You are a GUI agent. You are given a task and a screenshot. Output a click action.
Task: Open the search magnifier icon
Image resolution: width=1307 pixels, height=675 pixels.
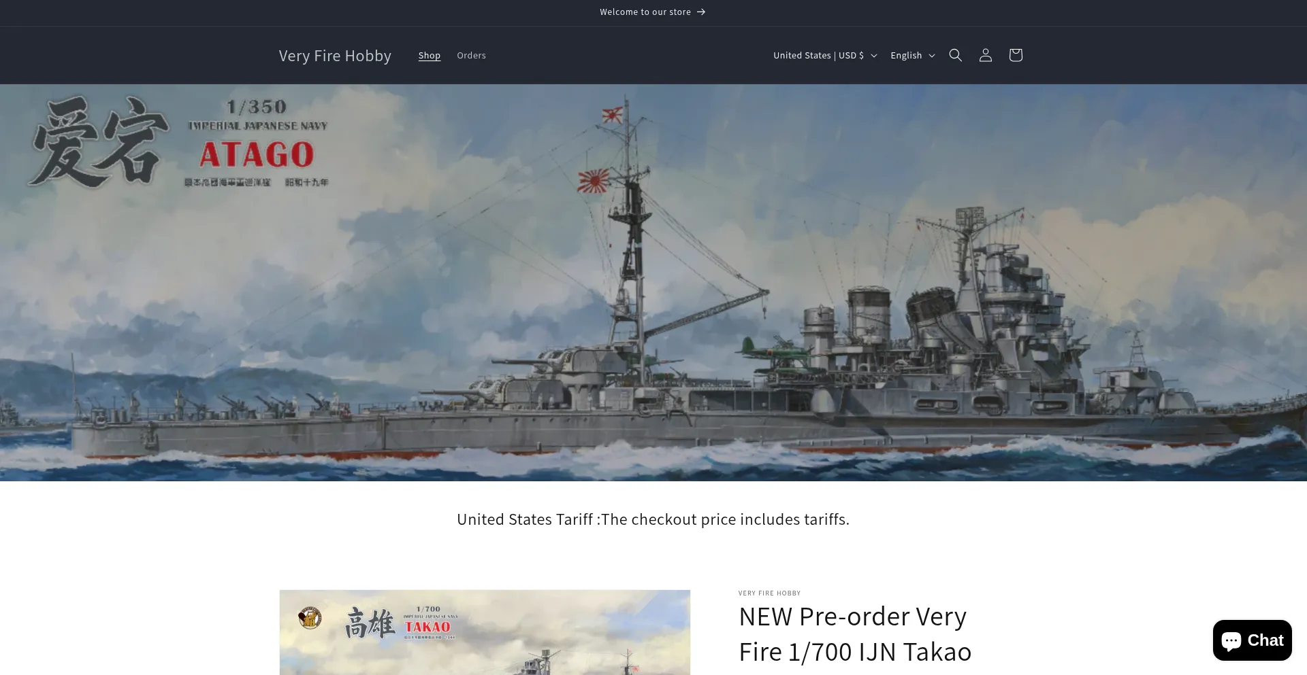pos(955,55)
